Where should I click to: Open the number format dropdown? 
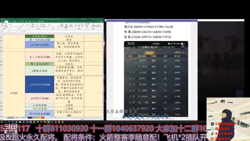pyautogui.click(x=58, y=24)
